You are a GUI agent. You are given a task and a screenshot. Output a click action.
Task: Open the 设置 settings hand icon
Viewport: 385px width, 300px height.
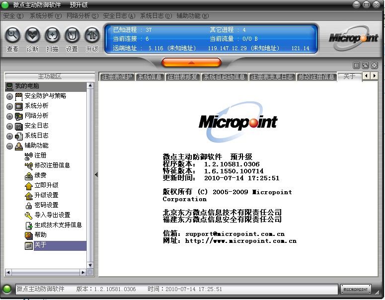tap(72, 35)
